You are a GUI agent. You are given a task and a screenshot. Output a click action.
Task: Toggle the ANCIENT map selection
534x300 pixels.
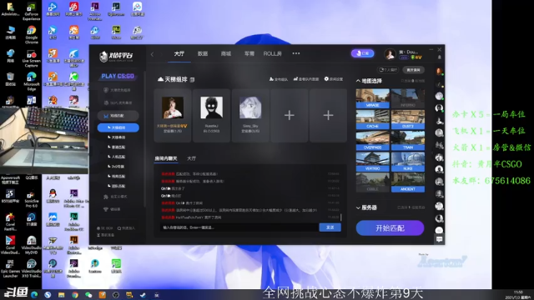(408, 182)
